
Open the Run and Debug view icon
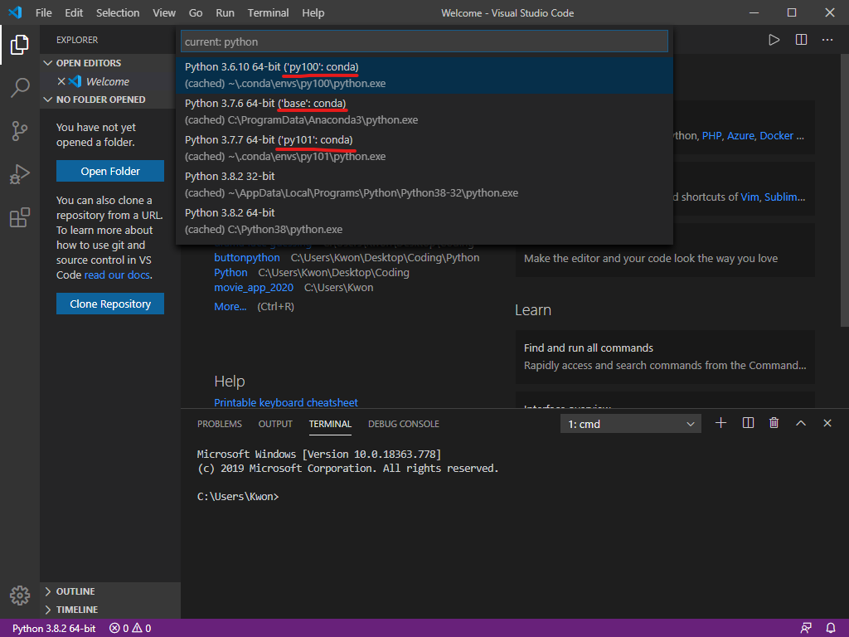[20, 174]
